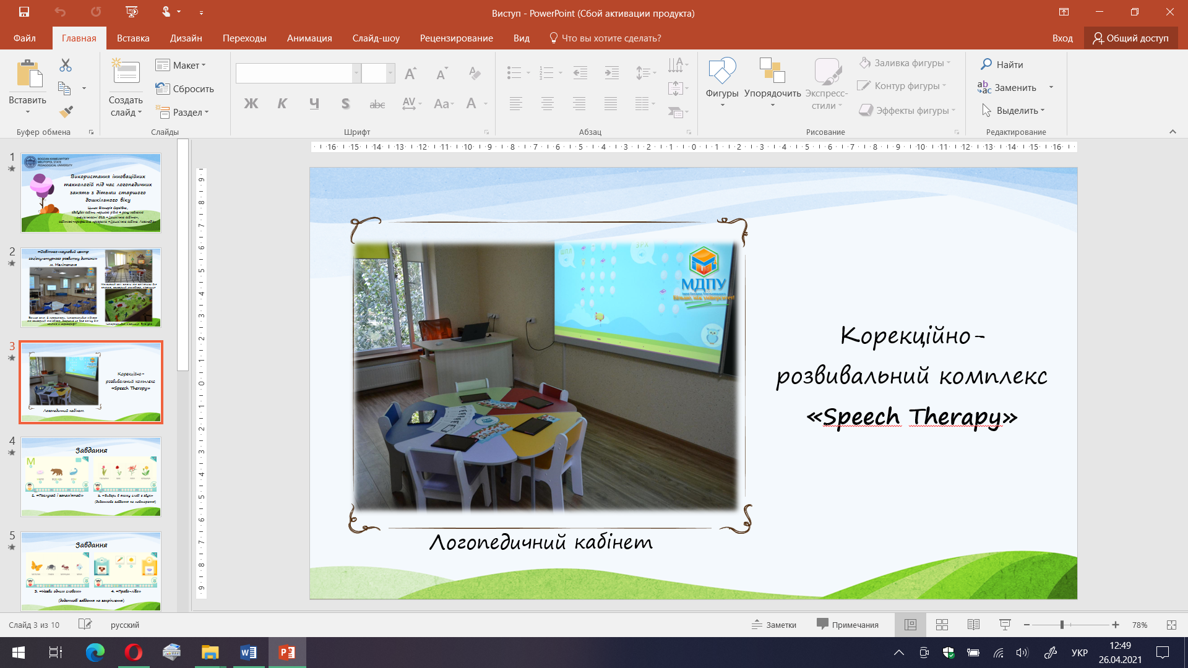Click the zoom slider handle
This screenshot has width=1188, height=668.
tap(1062, 625)
